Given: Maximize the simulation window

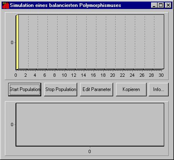Looking at the screenshot, I should (161, 5).
